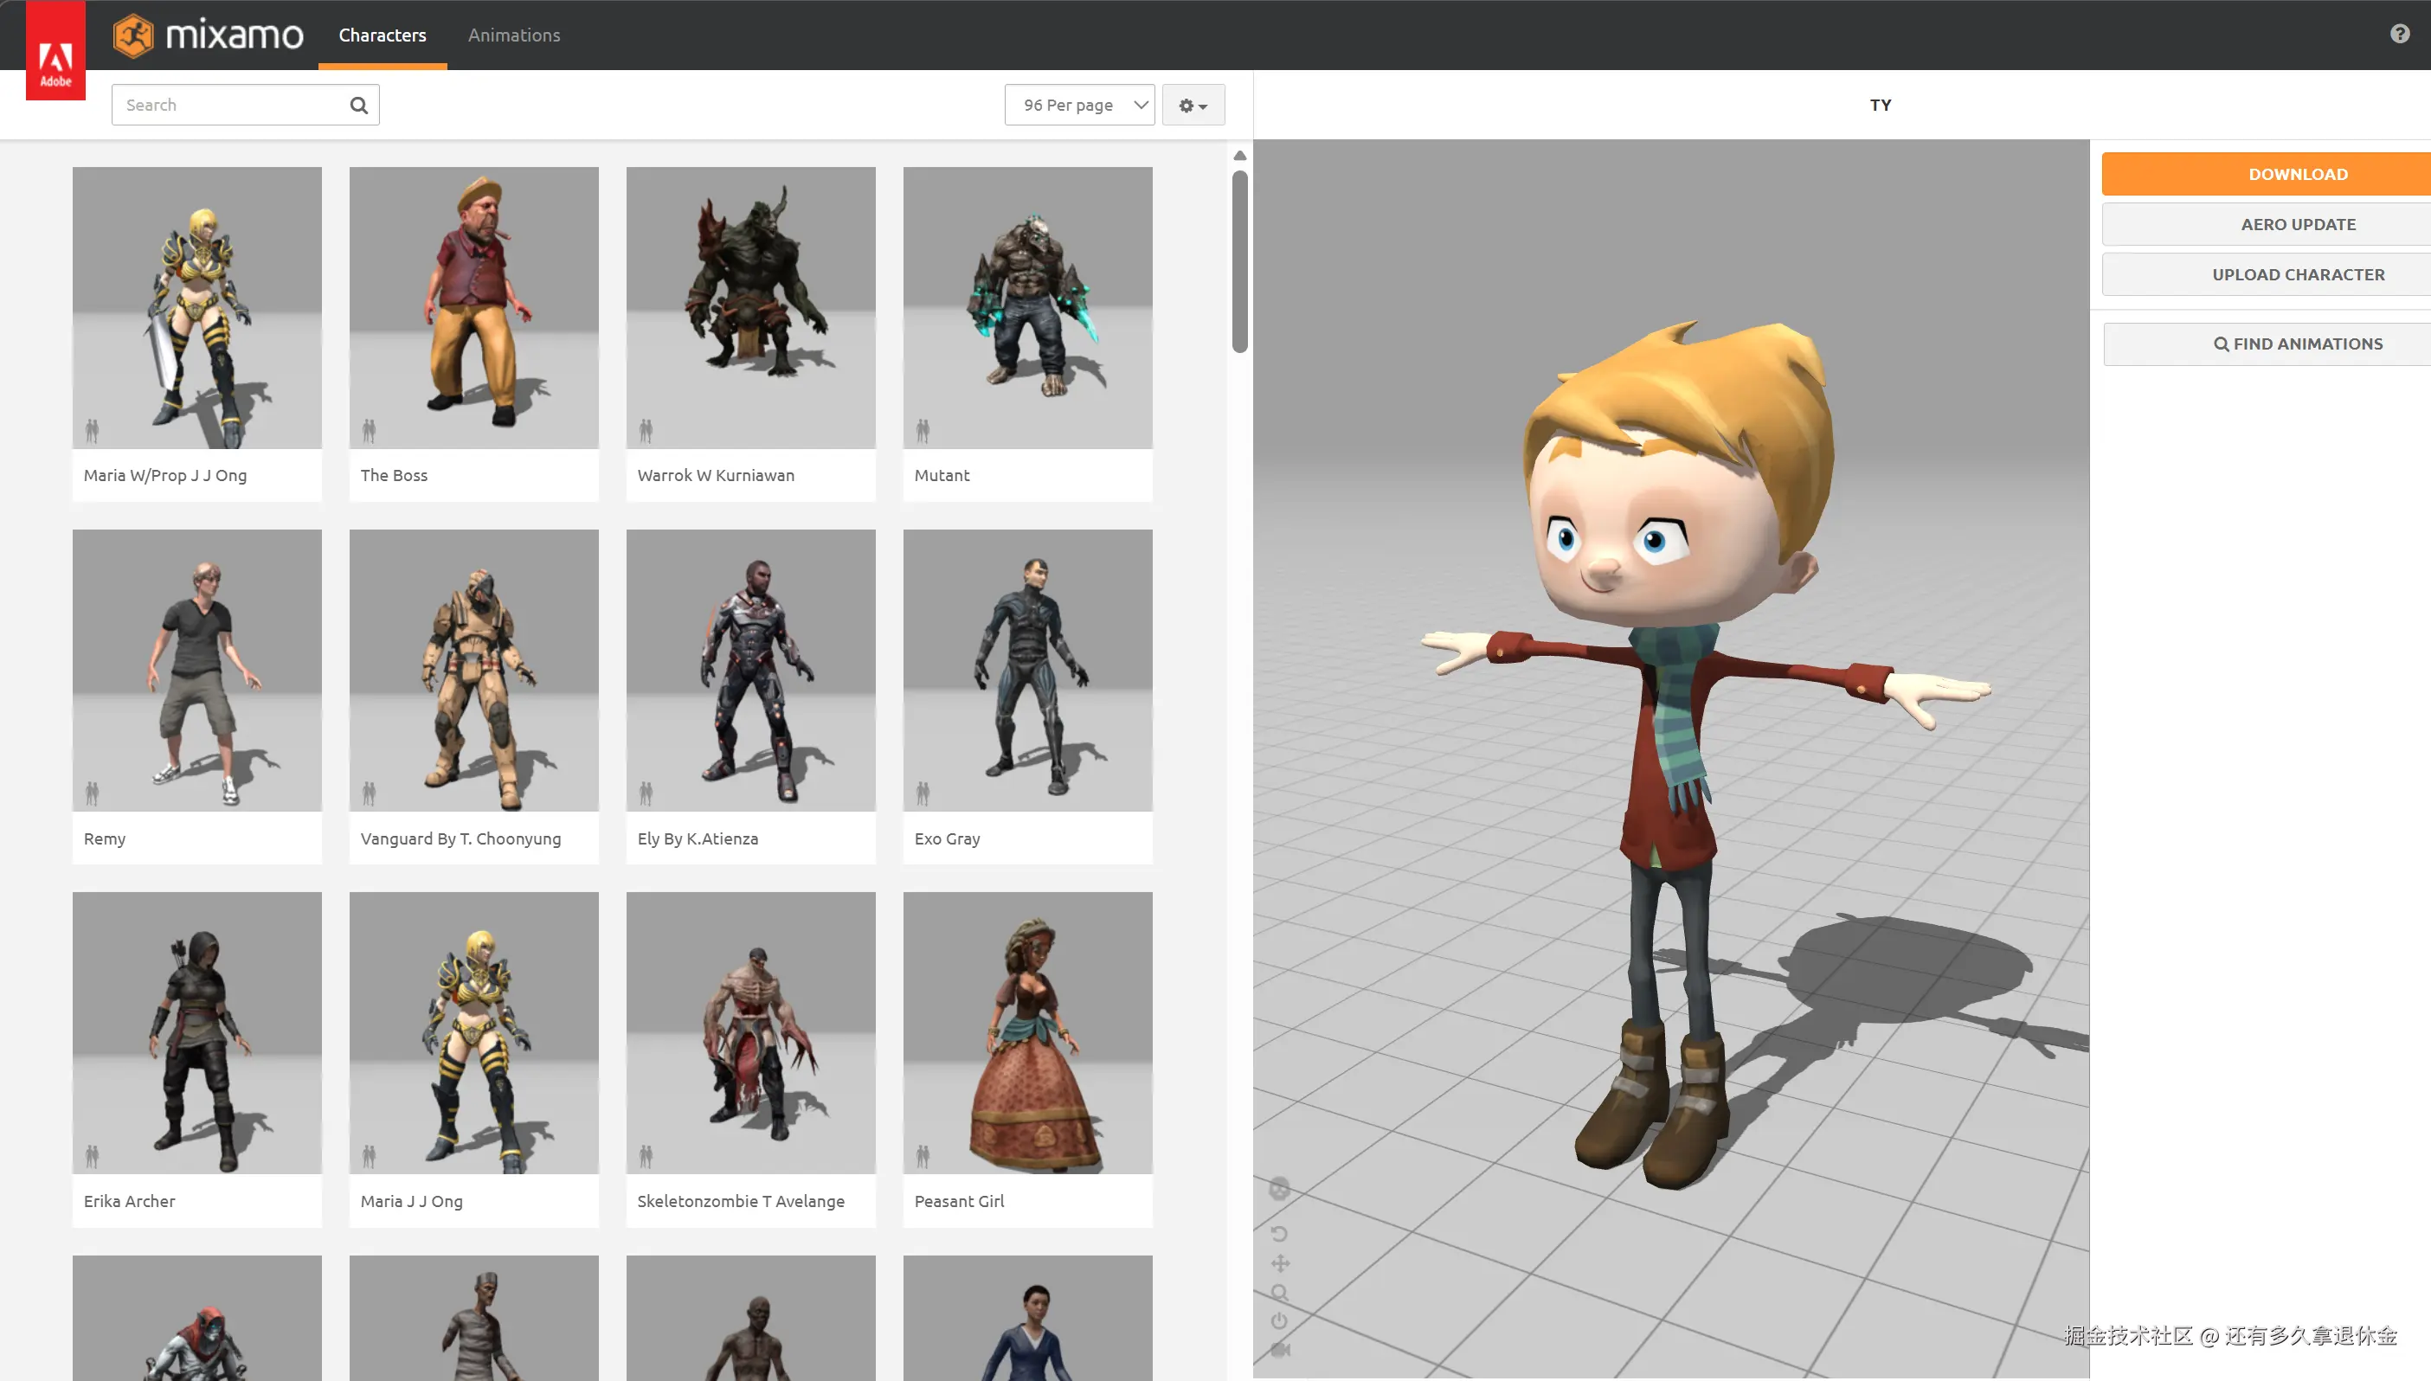Click the Find Animations button
2431x1381 pixels.
pos(2267,344)
